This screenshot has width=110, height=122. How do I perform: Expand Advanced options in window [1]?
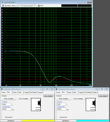click(x=9, y=117)
